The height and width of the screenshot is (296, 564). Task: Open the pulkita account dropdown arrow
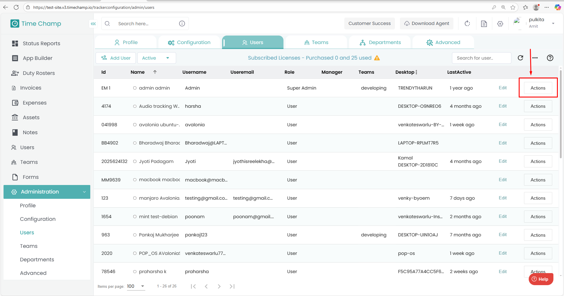553,23
